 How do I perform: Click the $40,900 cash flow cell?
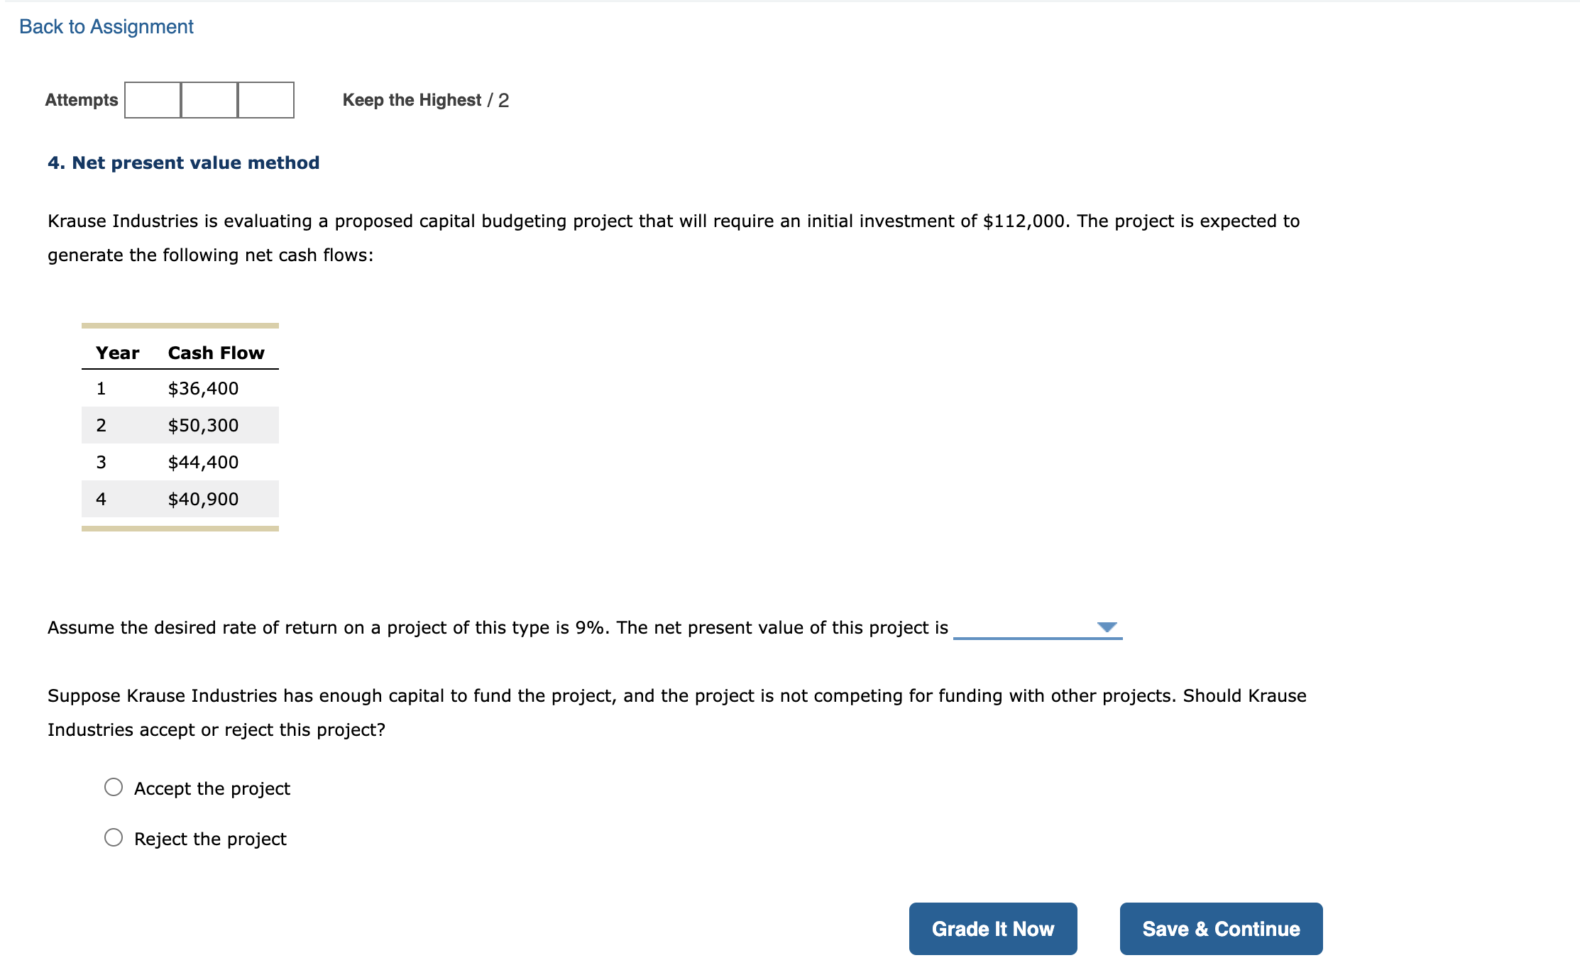pyautogui.click(x=203, y=499)
